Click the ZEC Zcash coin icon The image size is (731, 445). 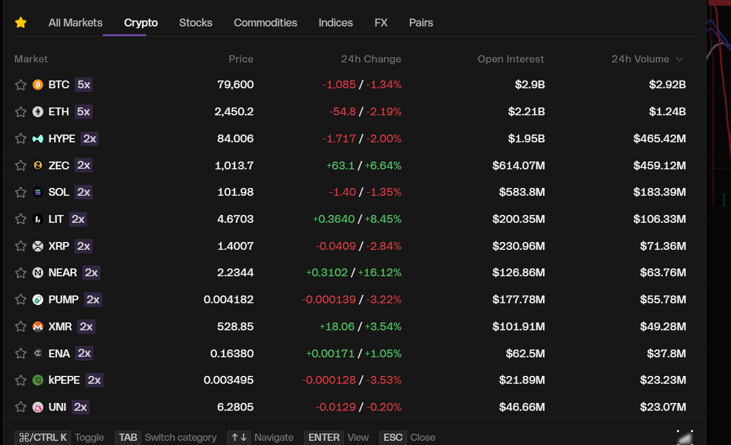coord(38,165)
